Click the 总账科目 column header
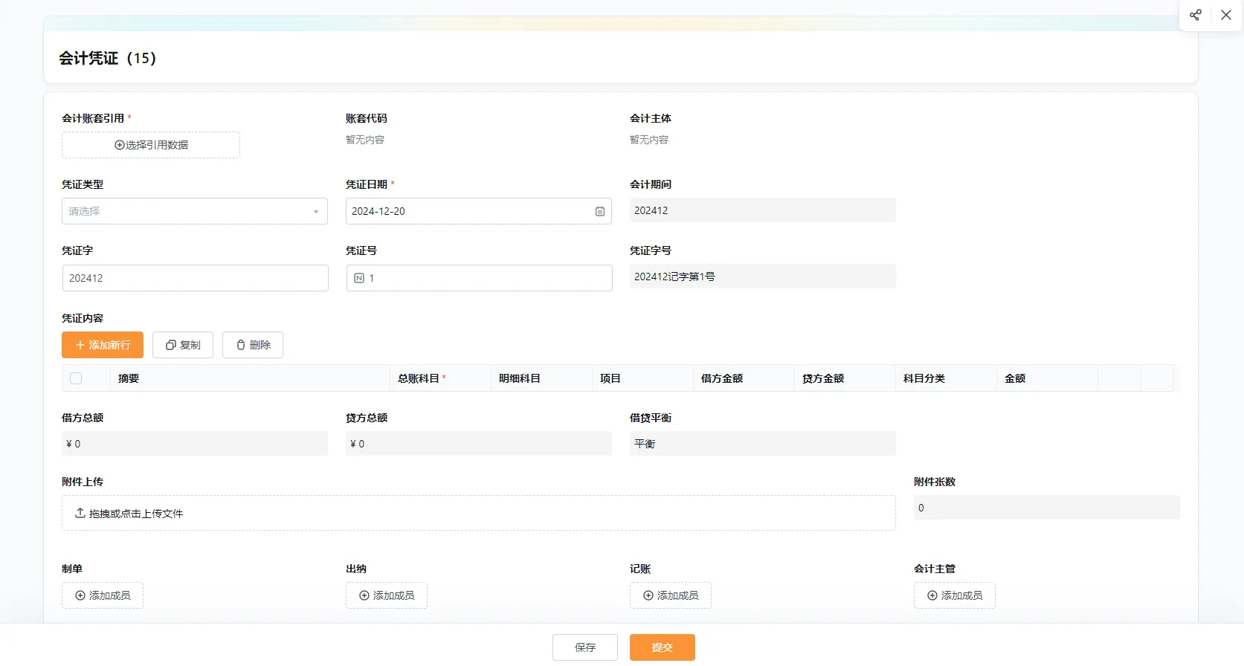1244x666 pixels. (419, 378)
